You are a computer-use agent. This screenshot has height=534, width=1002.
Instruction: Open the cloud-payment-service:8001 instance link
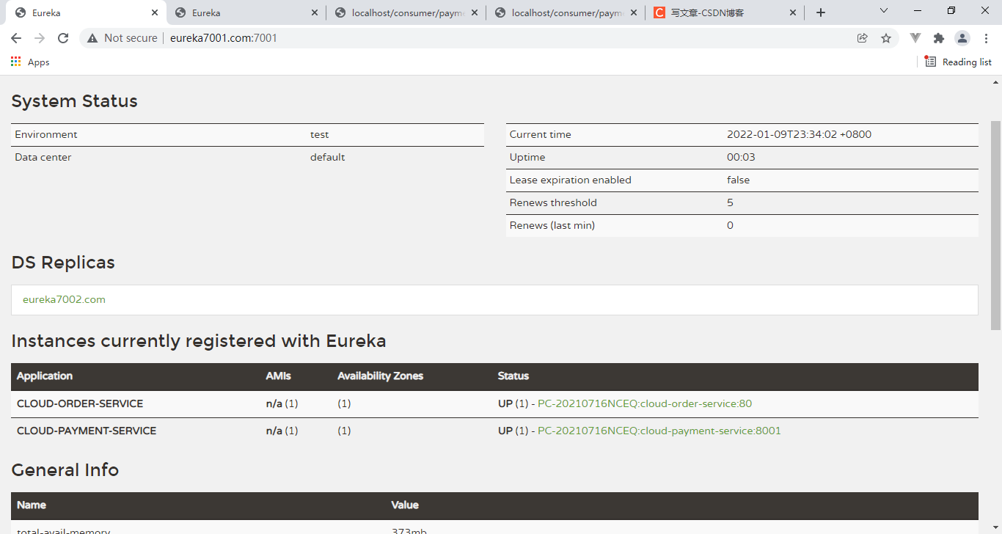(659, 431)
